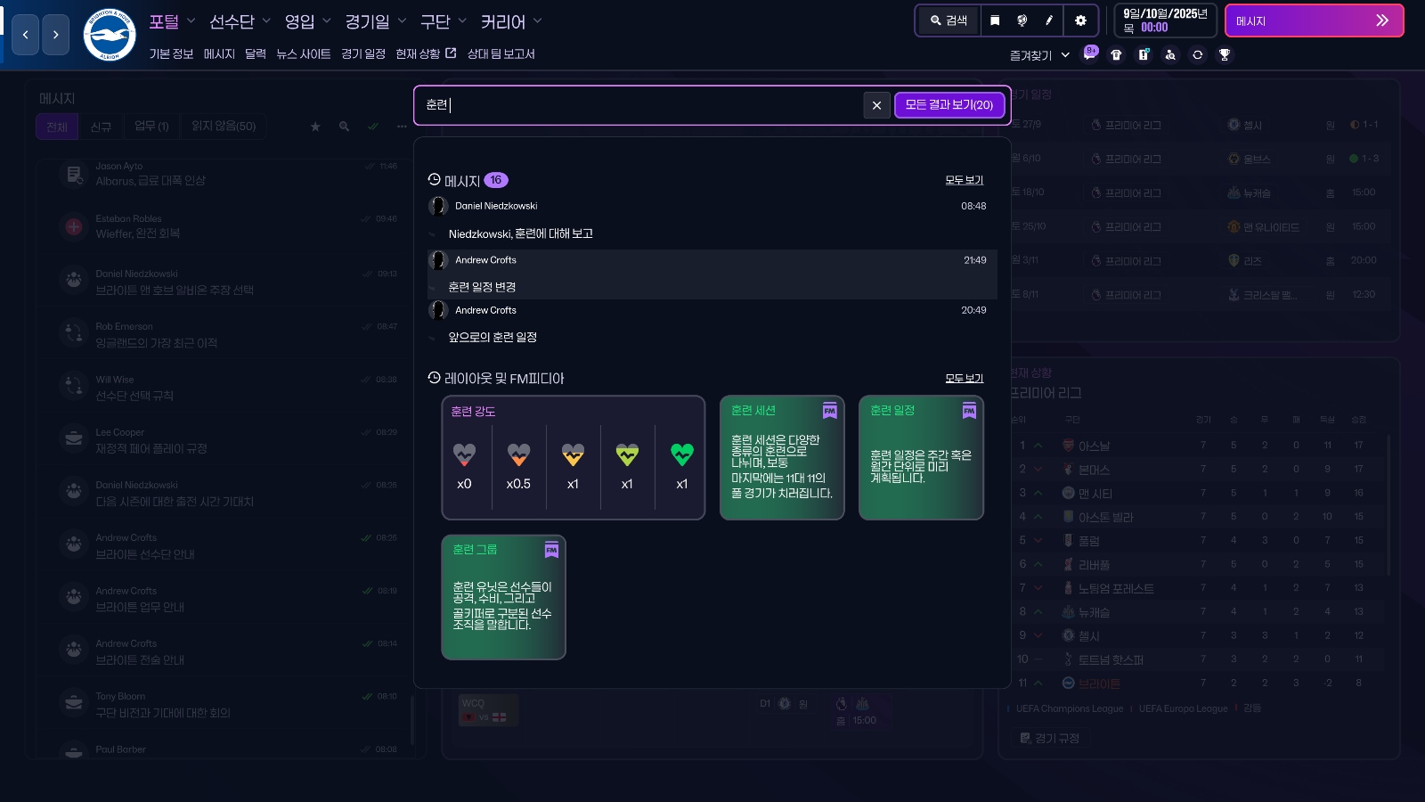The height and width of the screenshot is (802, 1425).
Task: Open settings with the gear icon
Action: pos(1080,20)
